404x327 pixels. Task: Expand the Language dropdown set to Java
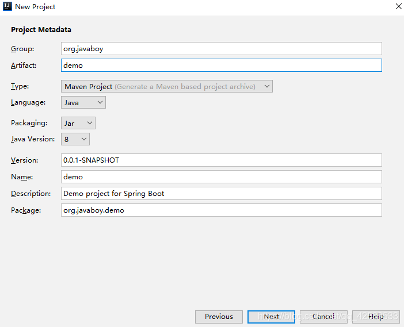(83, 102)
